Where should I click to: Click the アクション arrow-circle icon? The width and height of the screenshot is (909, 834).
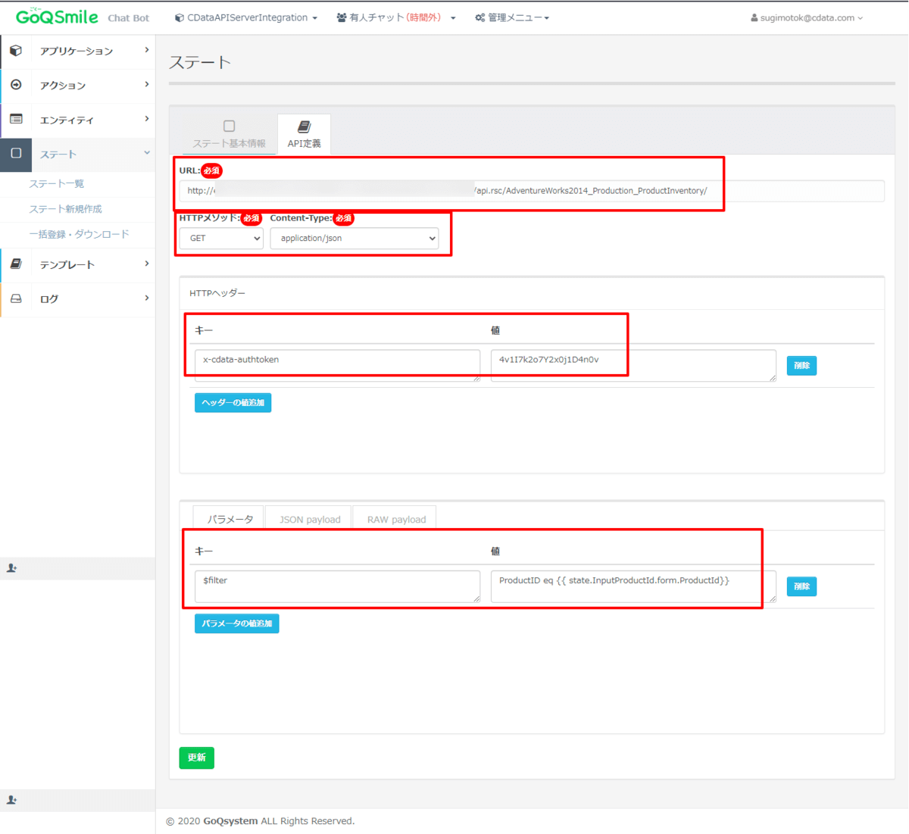click(16, 85)
